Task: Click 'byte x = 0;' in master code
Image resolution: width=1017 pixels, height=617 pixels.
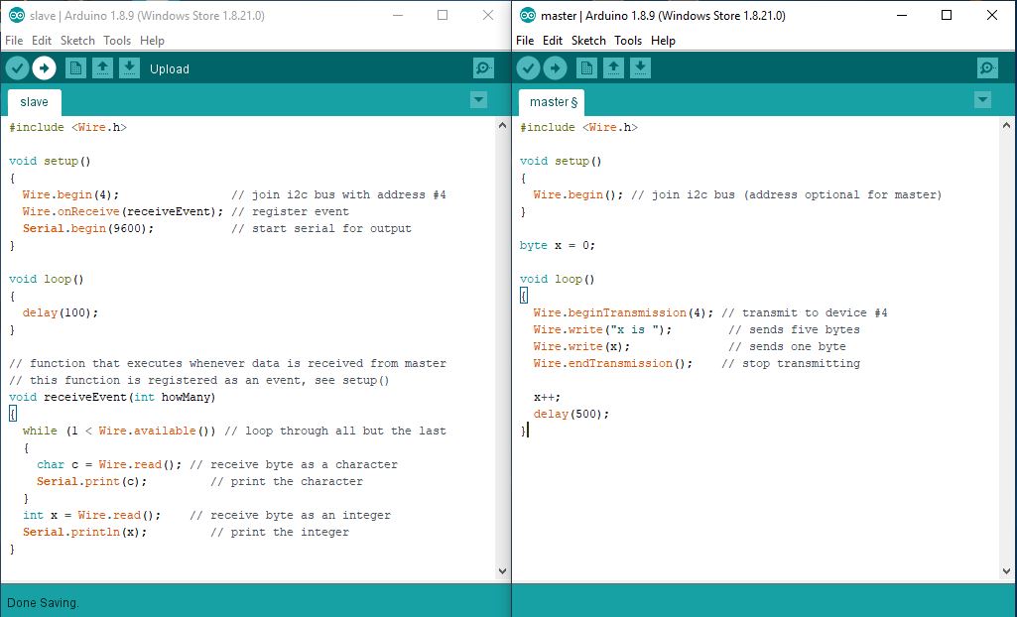Action: 558,245
